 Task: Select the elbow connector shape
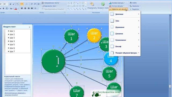[80, 9]
